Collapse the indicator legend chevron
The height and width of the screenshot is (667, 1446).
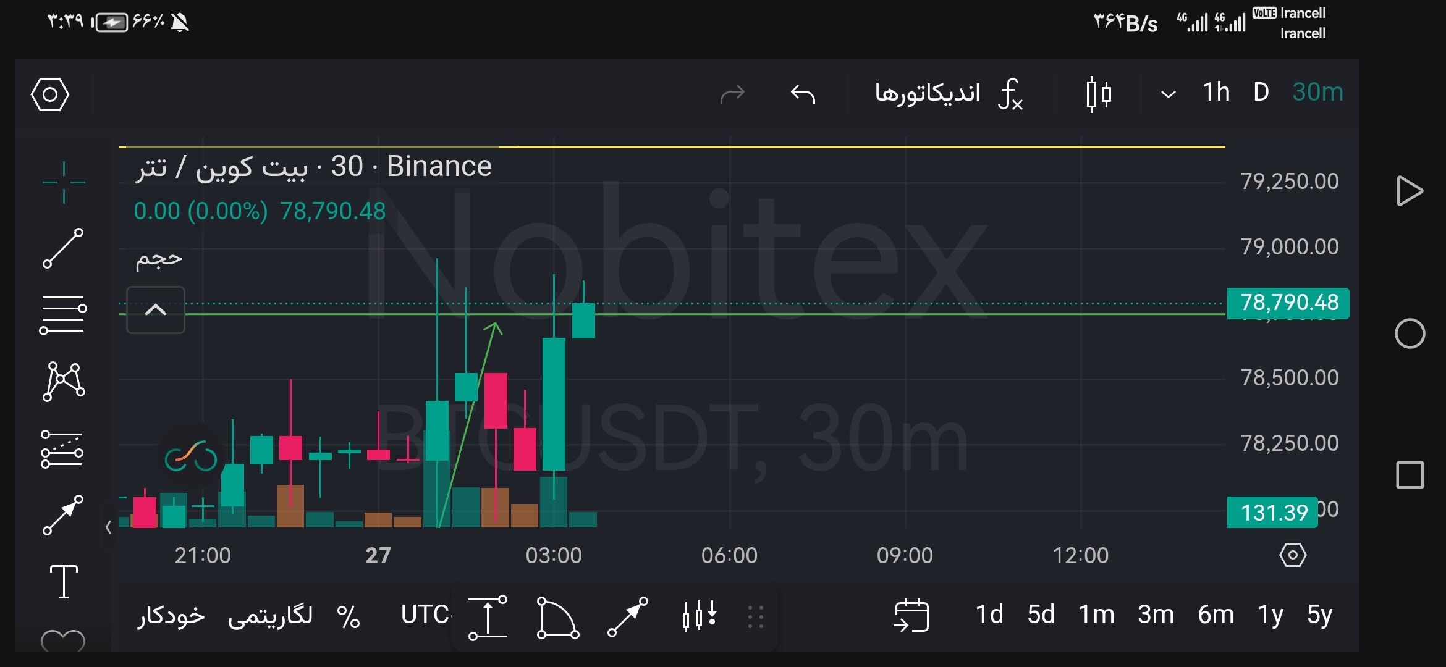(156, 310)
